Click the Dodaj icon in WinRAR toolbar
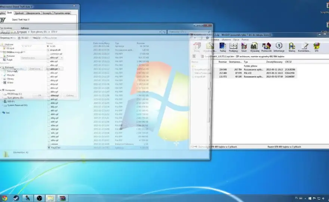 coord(197,47)
